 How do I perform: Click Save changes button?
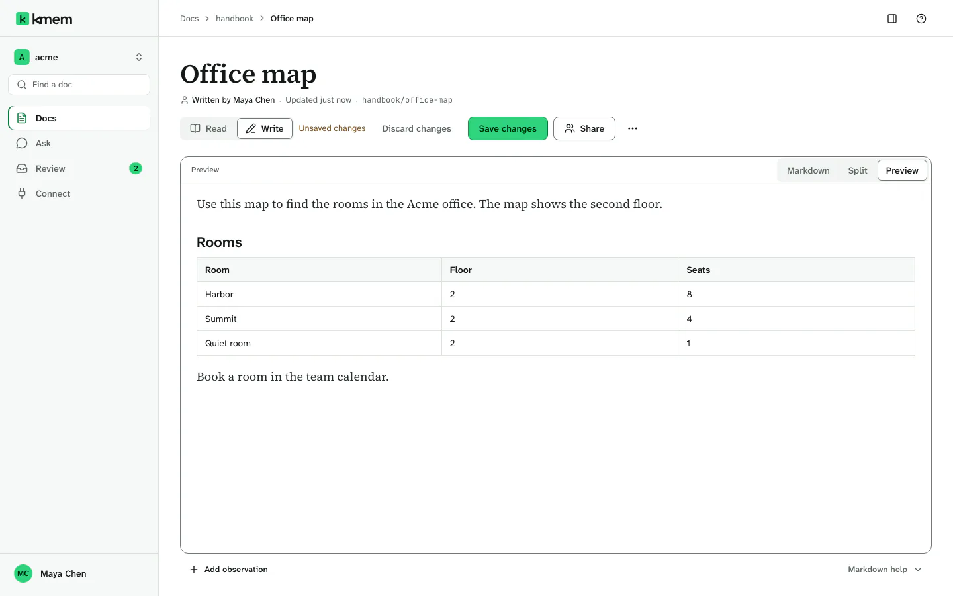pos(508,128)
